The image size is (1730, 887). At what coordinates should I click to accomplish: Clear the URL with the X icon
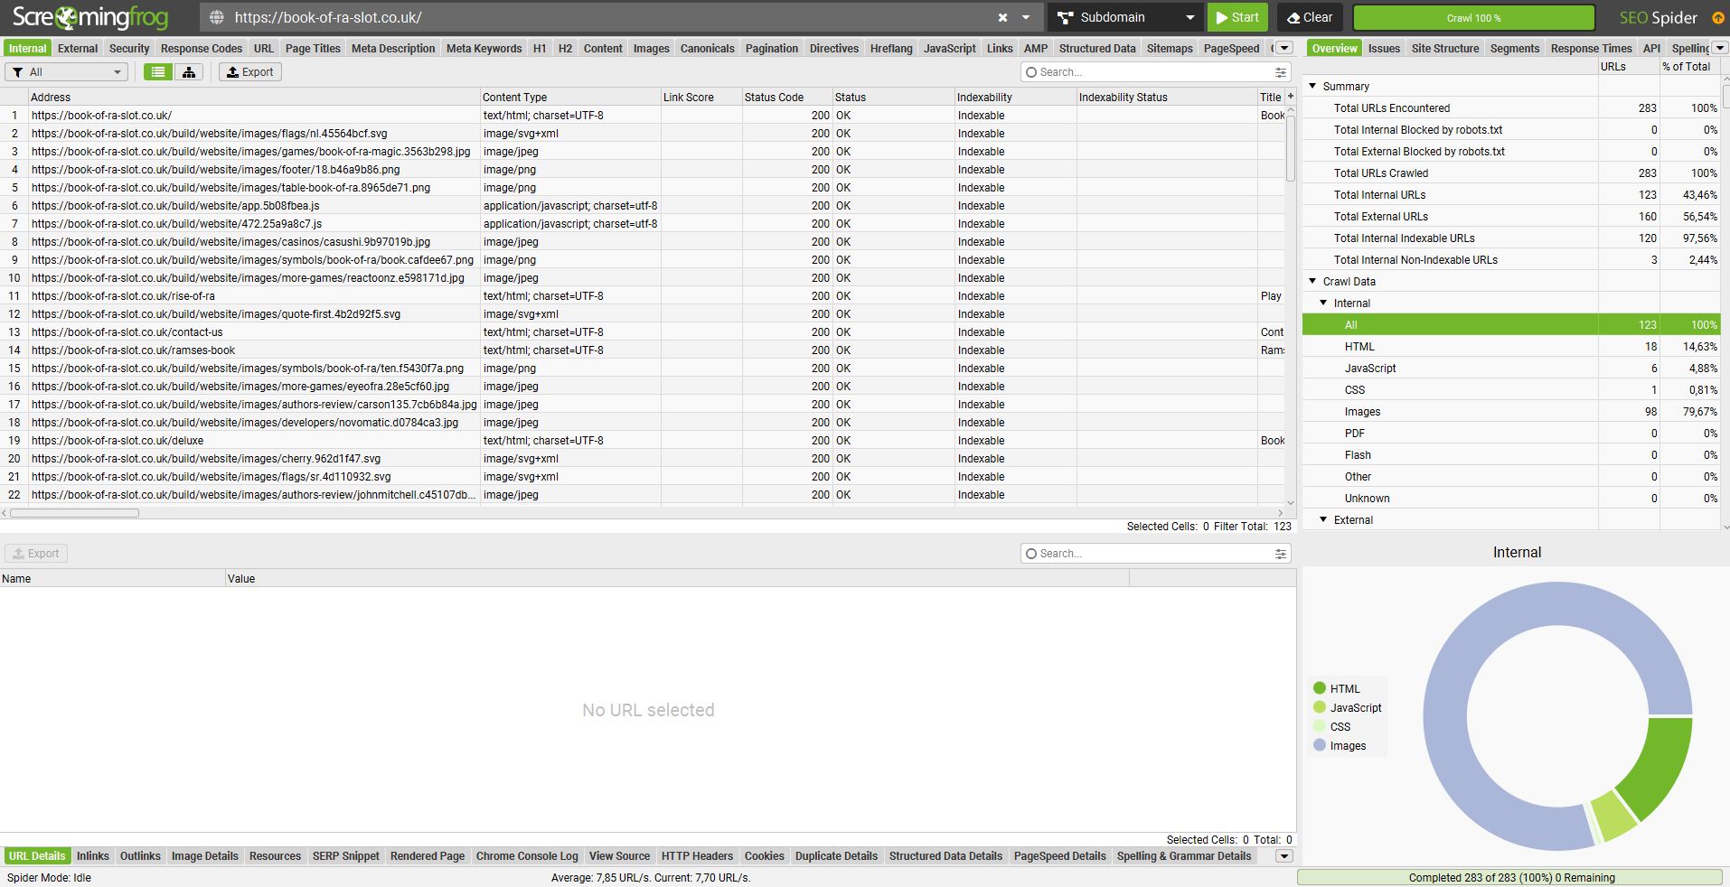click(x=1002, y=17)
